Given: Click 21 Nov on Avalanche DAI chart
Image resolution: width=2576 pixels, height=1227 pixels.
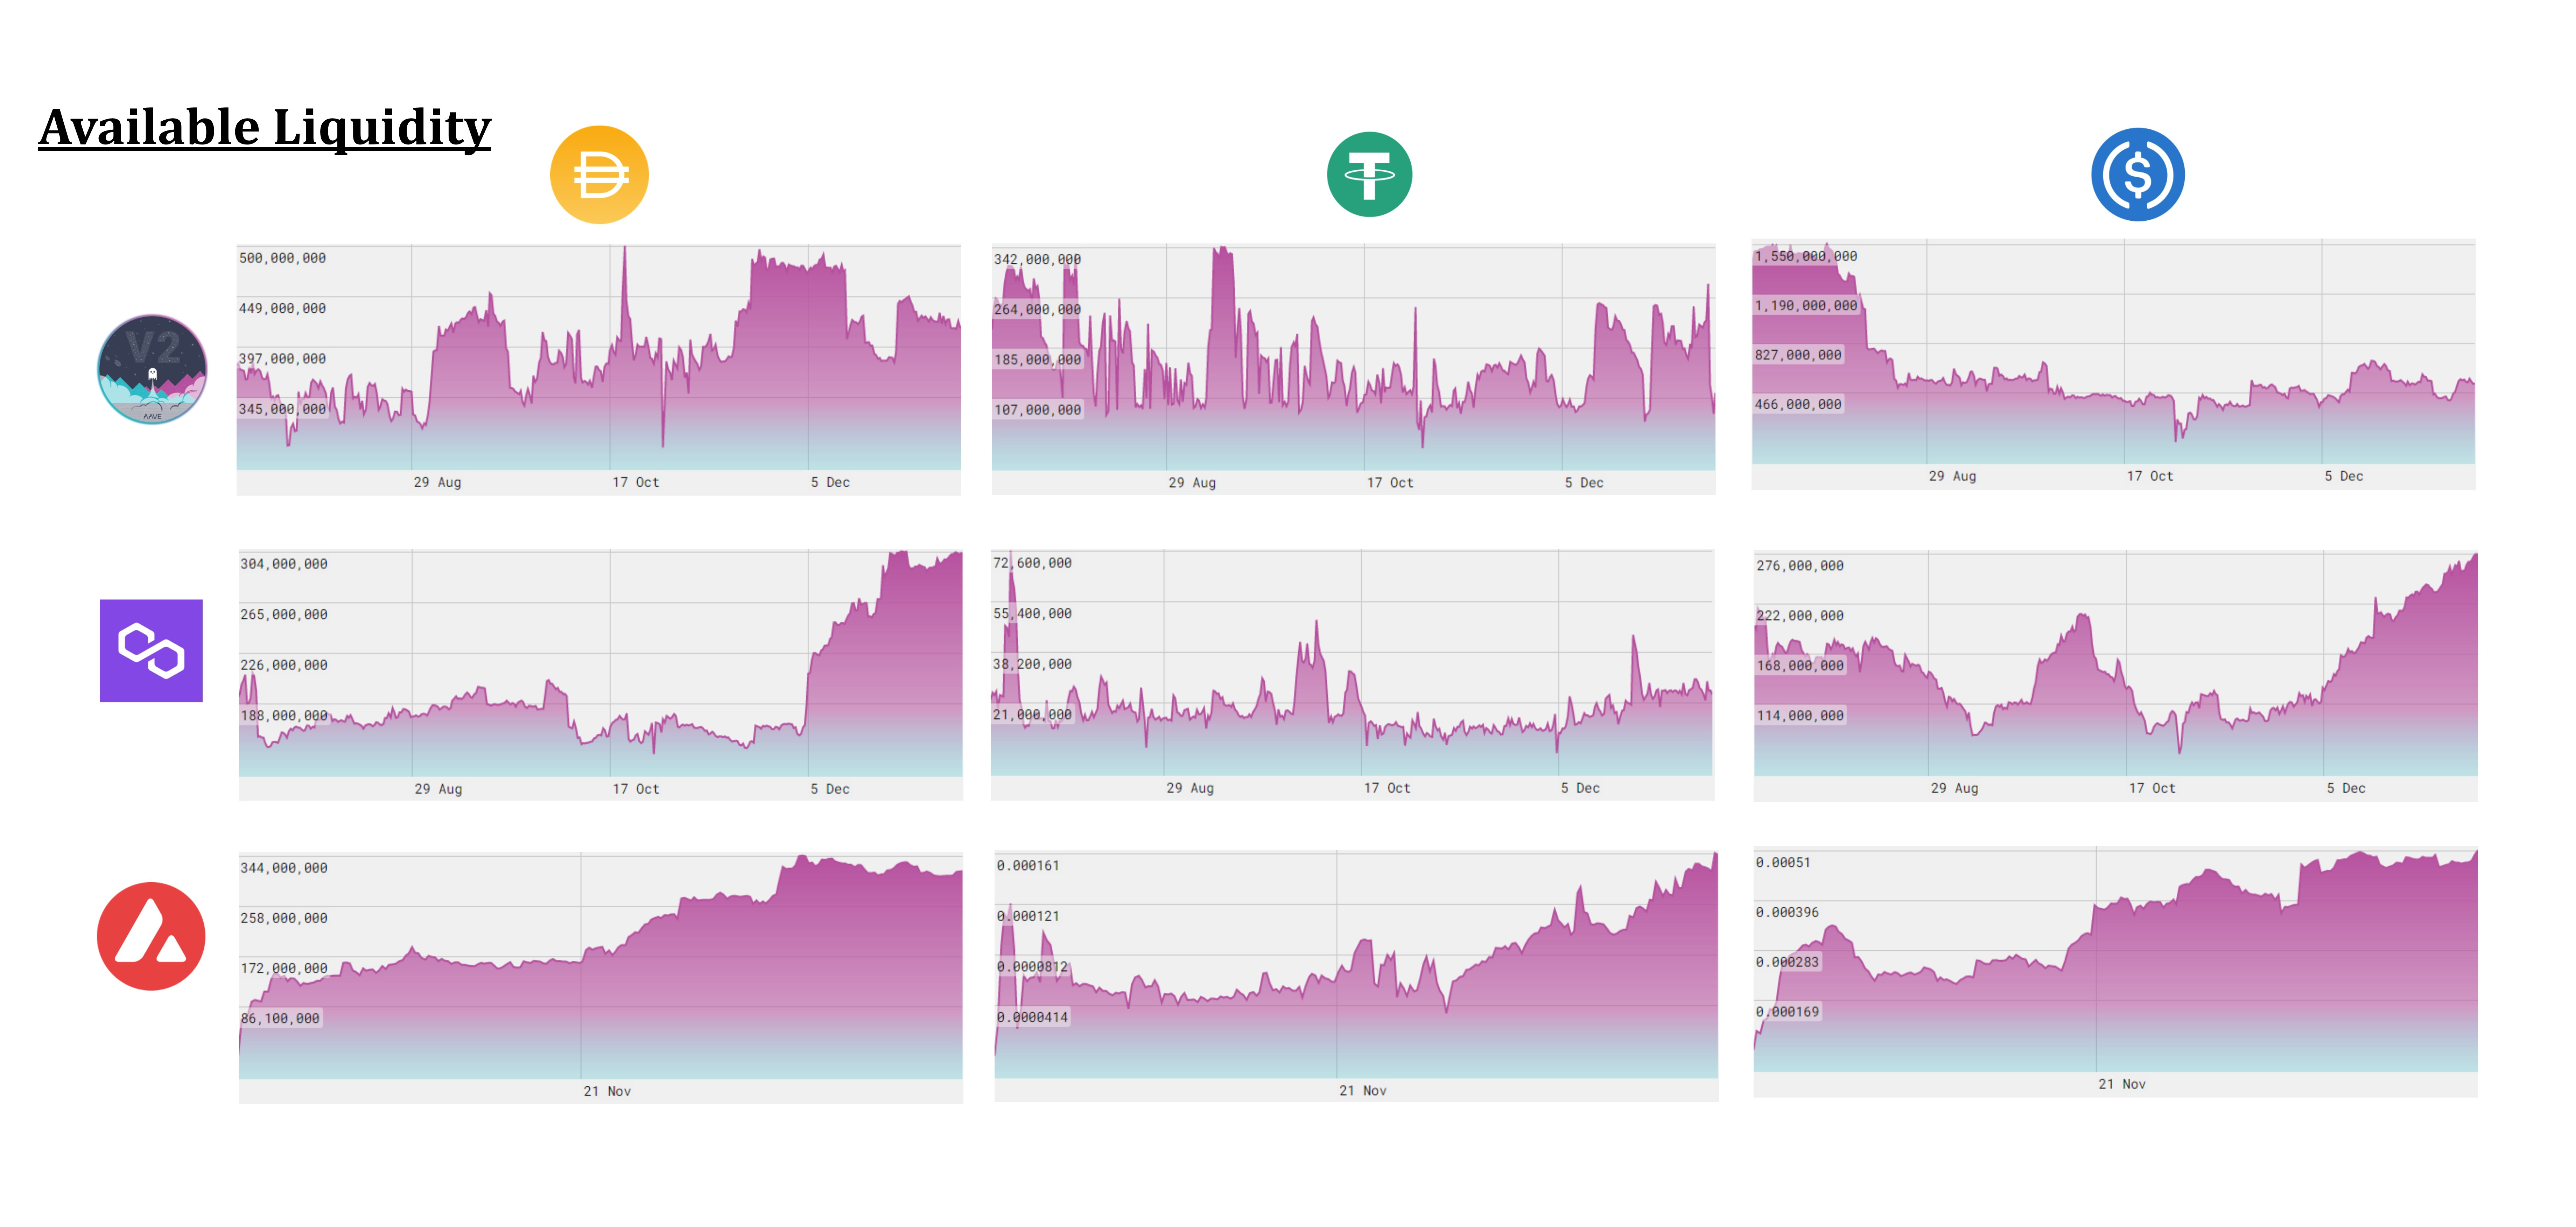Looking at the screenshot, I should pos(607,1091).
